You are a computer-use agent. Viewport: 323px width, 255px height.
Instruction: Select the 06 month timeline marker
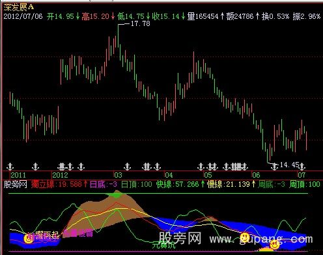tap(256, 175)
